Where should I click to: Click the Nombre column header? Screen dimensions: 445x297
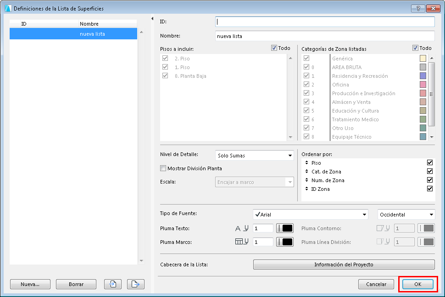[108, 24]
